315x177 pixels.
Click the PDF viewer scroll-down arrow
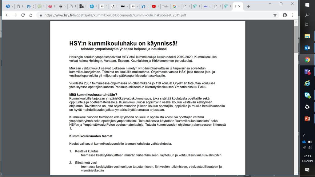[x=296, y=173]
